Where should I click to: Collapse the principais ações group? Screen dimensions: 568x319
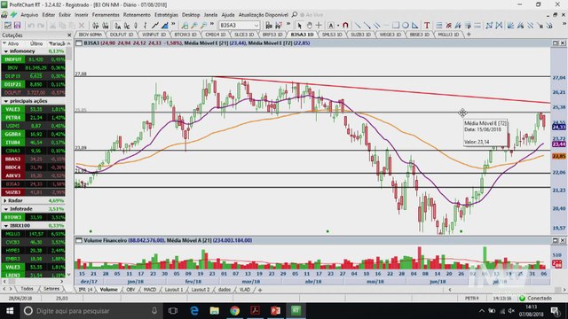click(x=6, y=101)
